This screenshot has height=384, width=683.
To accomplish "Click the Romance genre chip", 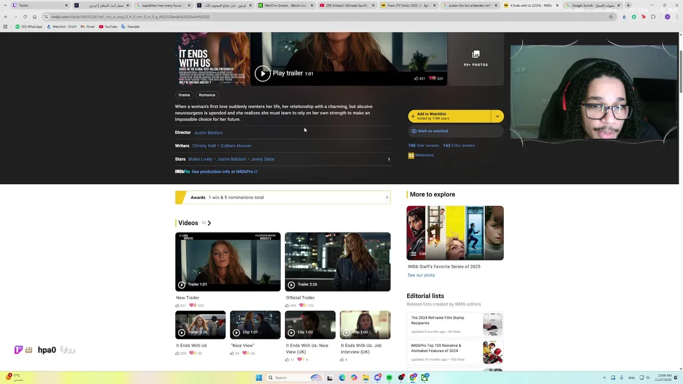I will pos(207,95).
